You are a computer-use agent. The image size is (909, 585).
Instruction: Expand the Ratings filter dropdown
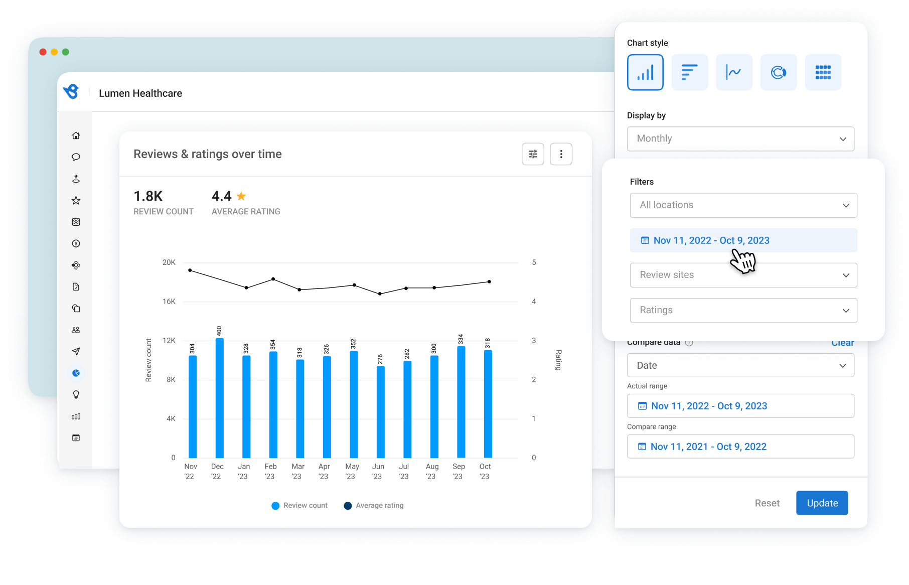(743, 310)
